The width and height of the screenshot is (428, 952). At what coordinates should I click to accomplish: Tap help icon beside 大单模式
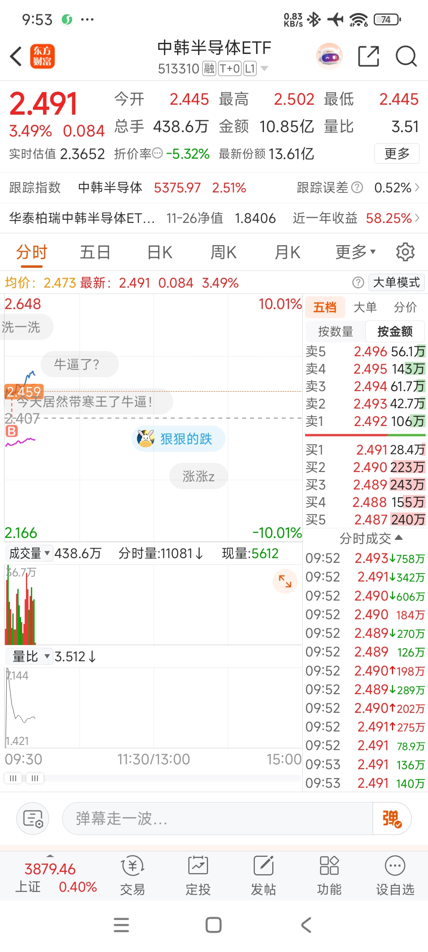358,282
